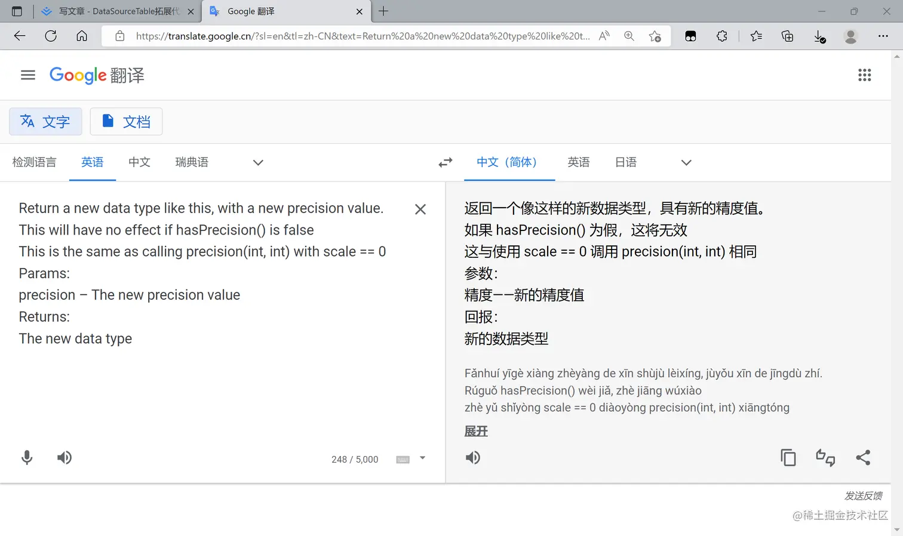This screenshot has width=903, height=536.
Task: Open the Google Translate main menu
Action: tap(28, 75)
